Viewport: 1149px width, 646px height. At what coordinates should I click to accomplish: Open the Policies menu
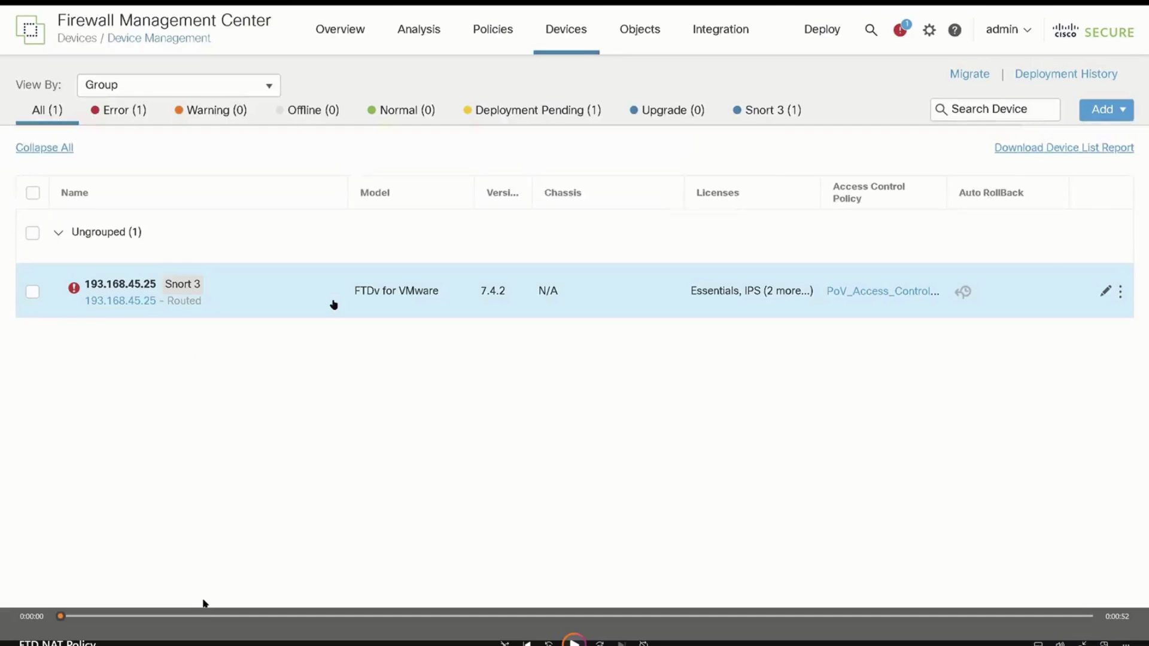coord(493,29)
